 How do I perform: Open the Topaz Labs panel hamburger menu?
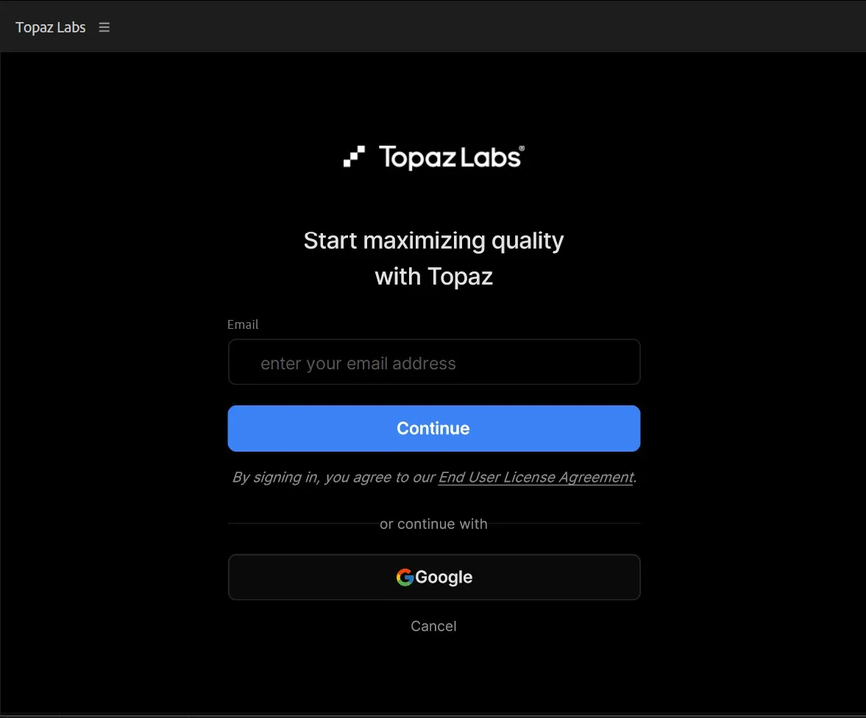[x=104, y=27]
